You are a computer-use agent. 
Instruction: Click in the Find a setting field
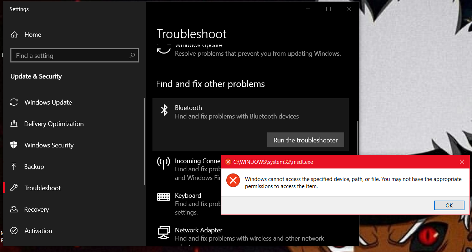[75, 55]
